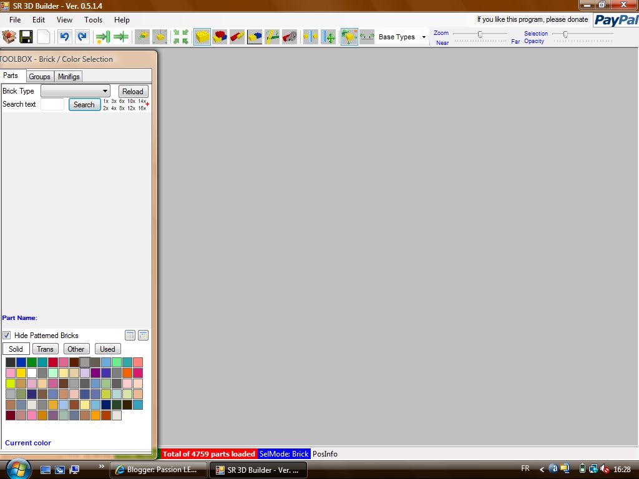Open the File menu
639x479 pixels.
[15, 19]
